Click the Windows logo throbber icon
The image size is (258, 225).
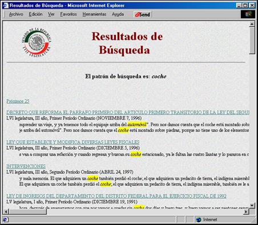pyautogui.click(x=248, y=14)
